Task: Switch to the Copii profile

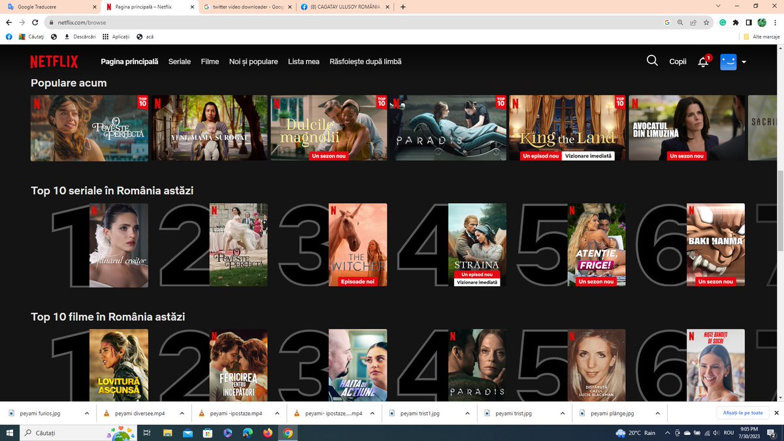Action: pyautogui.click(x=678, y=61)
